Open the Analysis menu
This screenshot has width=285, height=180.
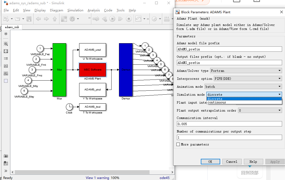93,10
